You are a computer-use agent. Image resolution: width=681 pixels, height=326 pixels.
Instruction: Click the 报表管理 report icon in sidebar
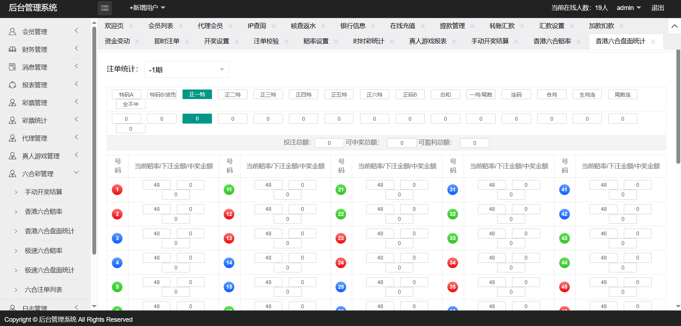pos(12,85)
